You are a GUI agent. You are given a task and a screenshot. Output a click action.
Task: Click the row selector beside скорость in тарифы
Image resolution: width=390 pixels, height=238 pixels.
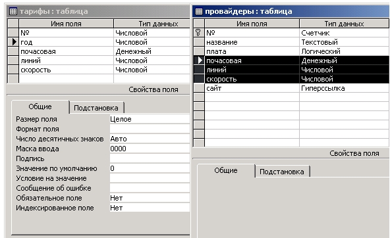point(13,70)
